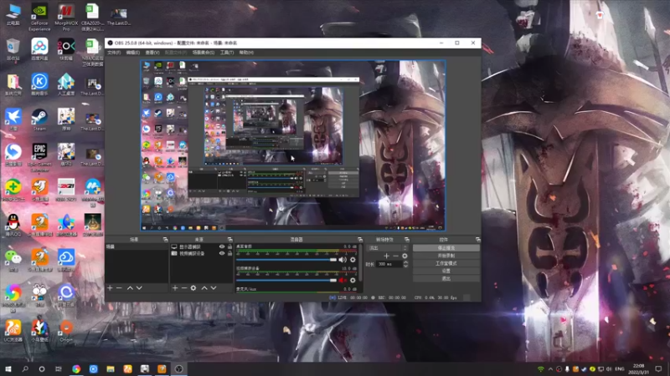Open the Steam desktop shortcut

coord(39,119)
